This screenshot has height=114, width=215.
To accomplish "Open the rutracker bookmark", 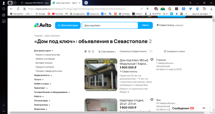I will coord(124,14).
